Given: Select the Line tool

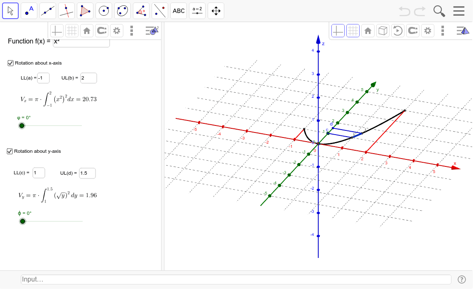Looking at the screenshot, I should pos(47,10).
